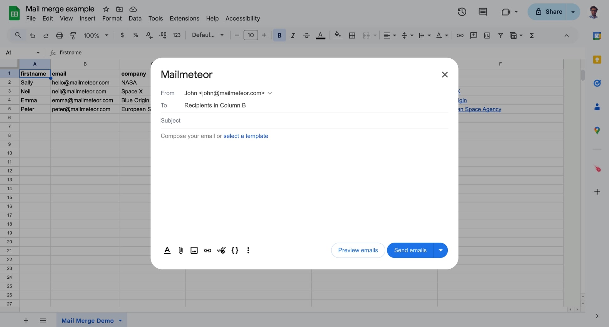Viewport: 609px width, 327px height.
Task: Open the Format menu
Action: coord(112,18)
